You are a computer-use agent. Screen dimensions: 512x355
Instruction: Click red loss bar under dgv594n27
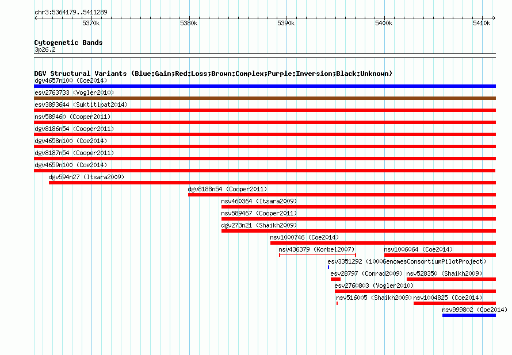[272, 183]
